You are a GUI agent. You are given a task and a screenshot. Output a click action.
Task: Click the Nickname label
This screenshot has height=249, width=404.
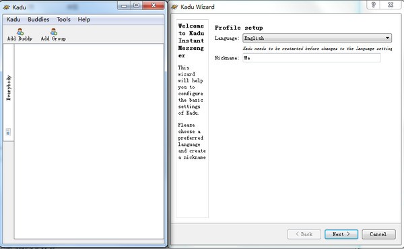coord(227,58)
